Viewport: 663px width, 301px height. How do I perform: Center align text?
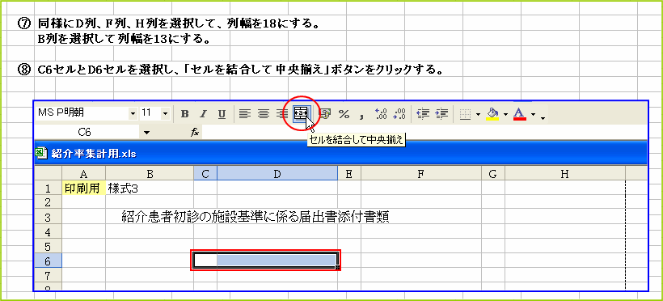coord(264,114)
